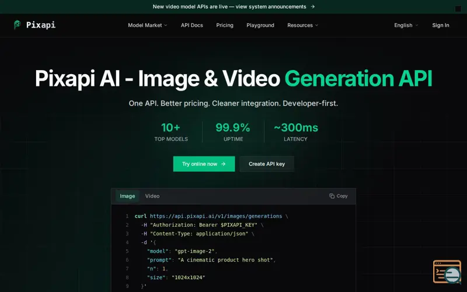467x292 pixels.
Task: Open the Playground nav item
Action: 260,25
